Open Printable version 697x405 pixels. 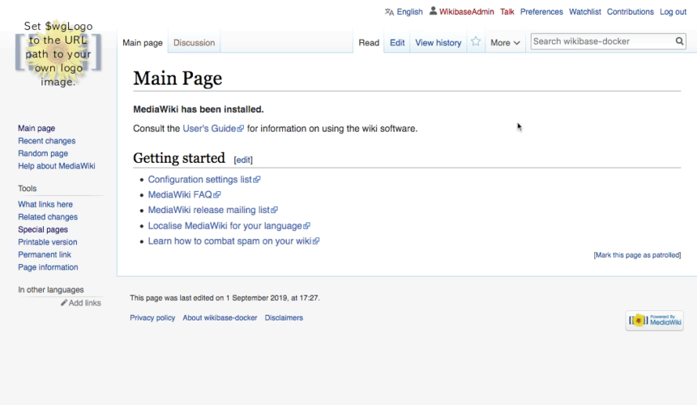click(x=48, y=242)
